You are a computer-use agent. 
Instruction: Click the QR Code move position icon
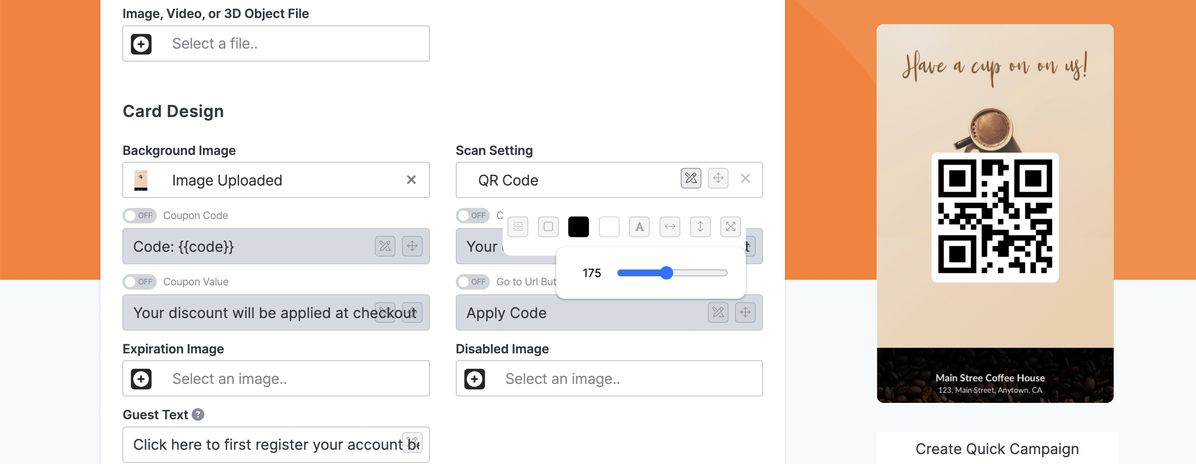(x=718, y=178)
